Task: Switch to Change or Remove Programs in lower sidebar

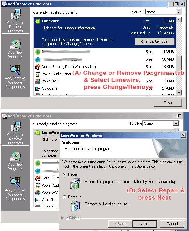Action: click(15, 133)
